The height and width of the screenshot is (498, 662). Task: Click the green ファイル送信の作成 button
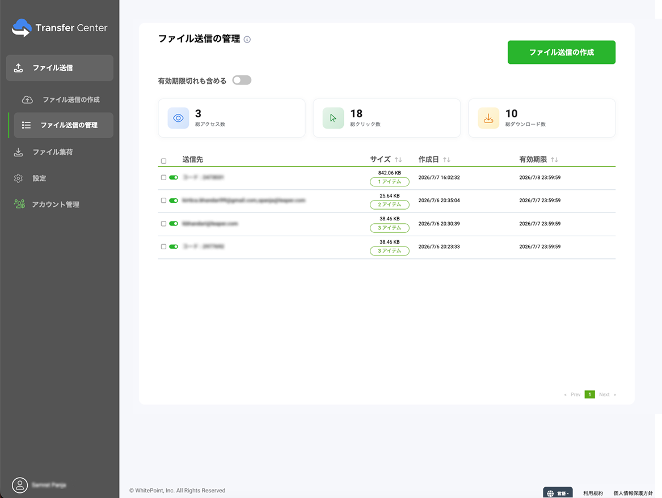coord(562,52)
